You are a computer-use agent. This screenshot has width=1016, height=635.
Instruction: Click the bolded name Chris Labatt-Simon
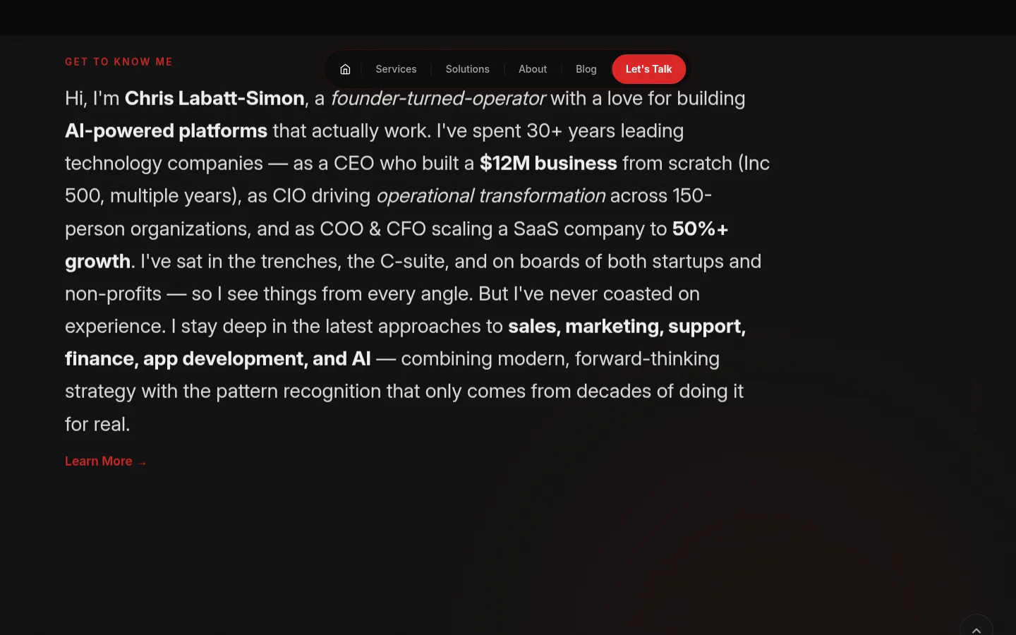(x=214, y=98)
